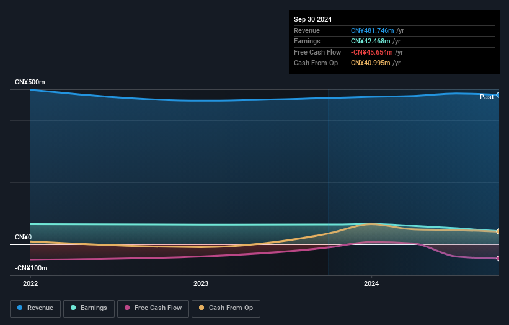Toggle the Revenue series legend button
This screenshot has width=509, height=325.
point(35,308)
